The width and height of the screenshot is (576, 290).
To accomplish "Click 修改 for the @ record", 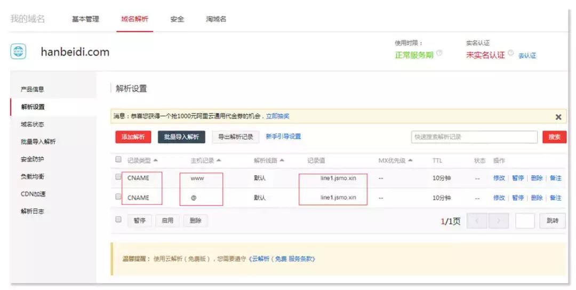I will (499, 198).
